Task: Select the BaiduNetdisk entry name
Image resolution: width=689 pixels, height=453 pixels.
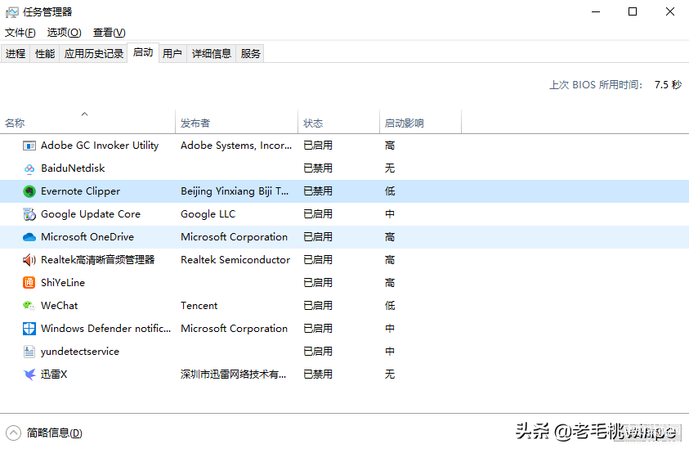Action: point(73,168)
